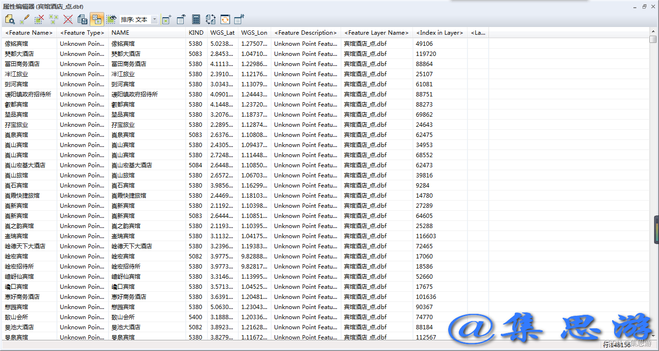Click the <Feature Layer Name> column header

pos(377,33)
